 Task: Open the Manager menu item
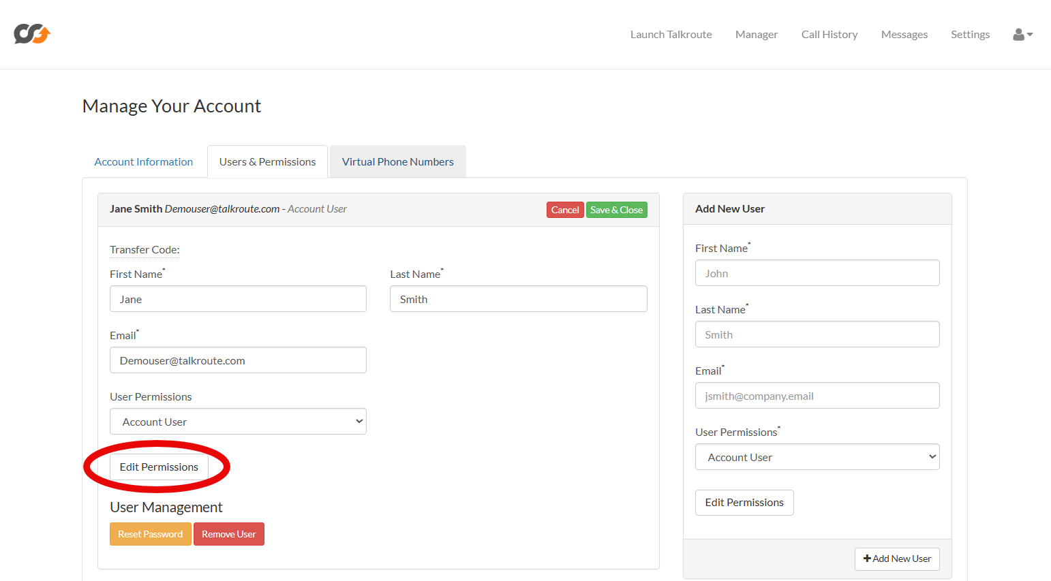tap(756, 34)
